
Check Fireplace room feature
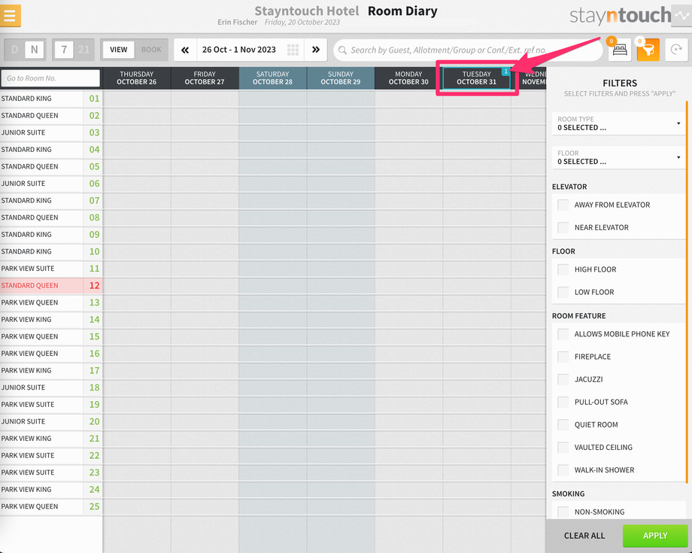[x=563, y=357]
